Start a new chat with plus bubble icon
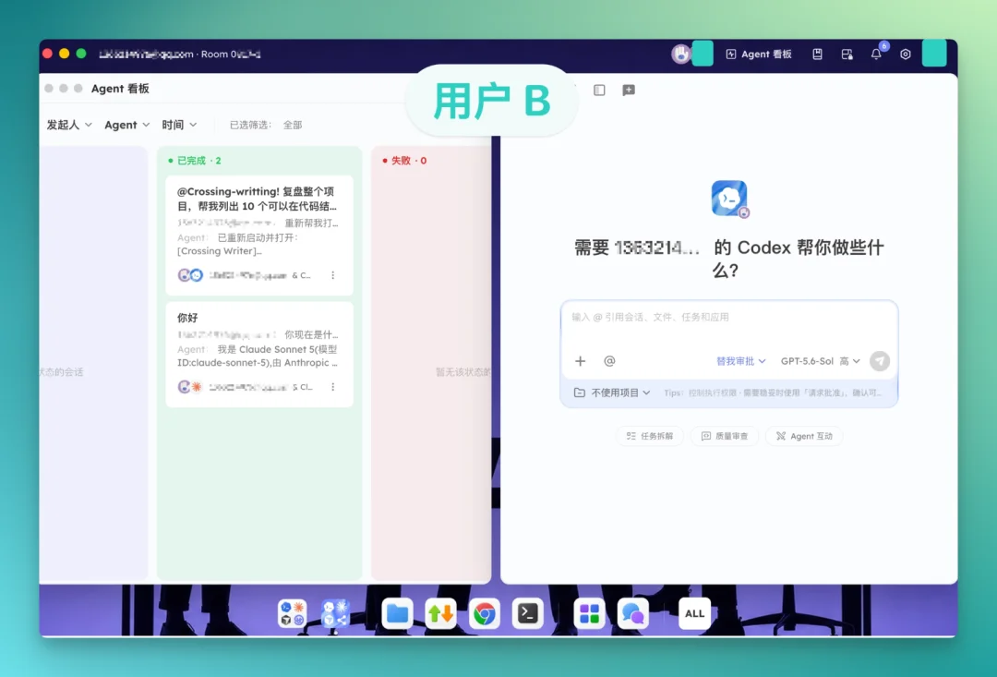This screenshot has width=997, height=677. click(x=629, y=91)
